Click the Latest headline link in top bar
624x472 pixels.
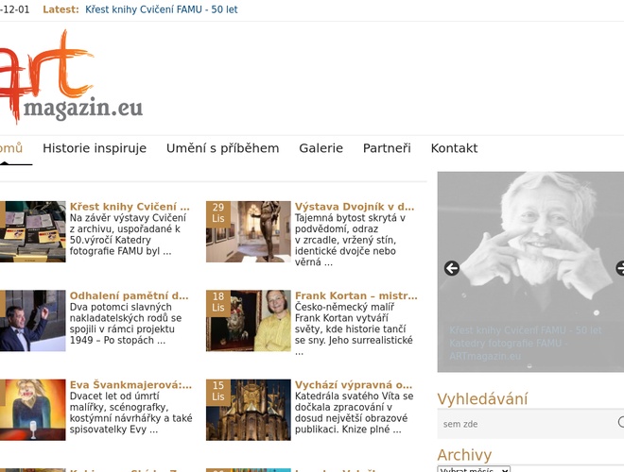click(161, 10)
